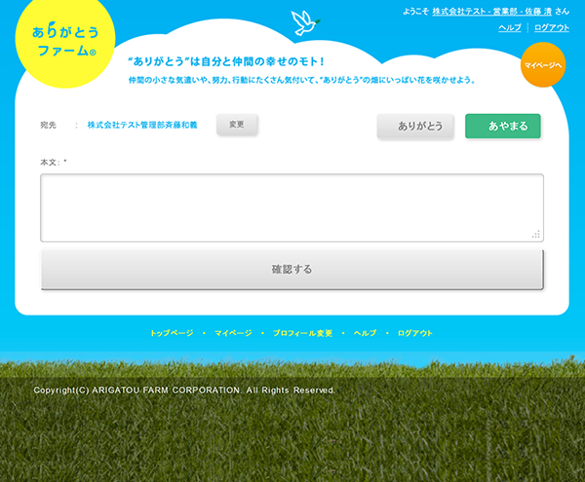Open ヘルプ link in top-right header
This screenshot has height=482, width=585.
point(509,27)
